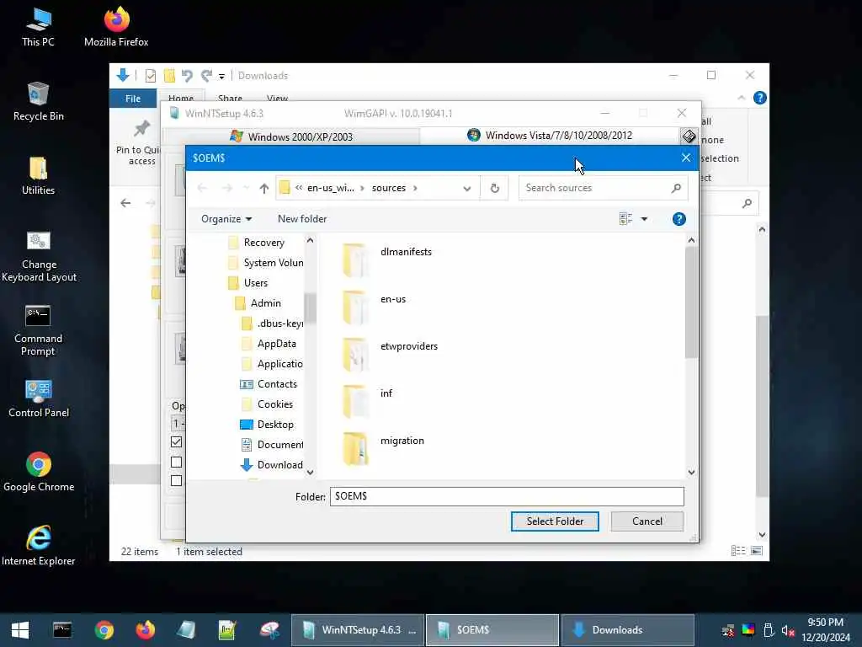Toggle the middle unchecked WinNTSetup checkbox
This screenshot has width=862, height=647.
[177, 463]
